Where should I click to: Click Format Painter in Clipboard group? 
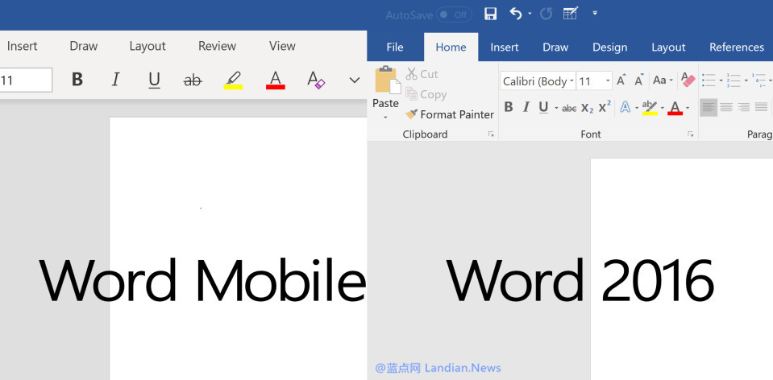(x=450, y=114)
